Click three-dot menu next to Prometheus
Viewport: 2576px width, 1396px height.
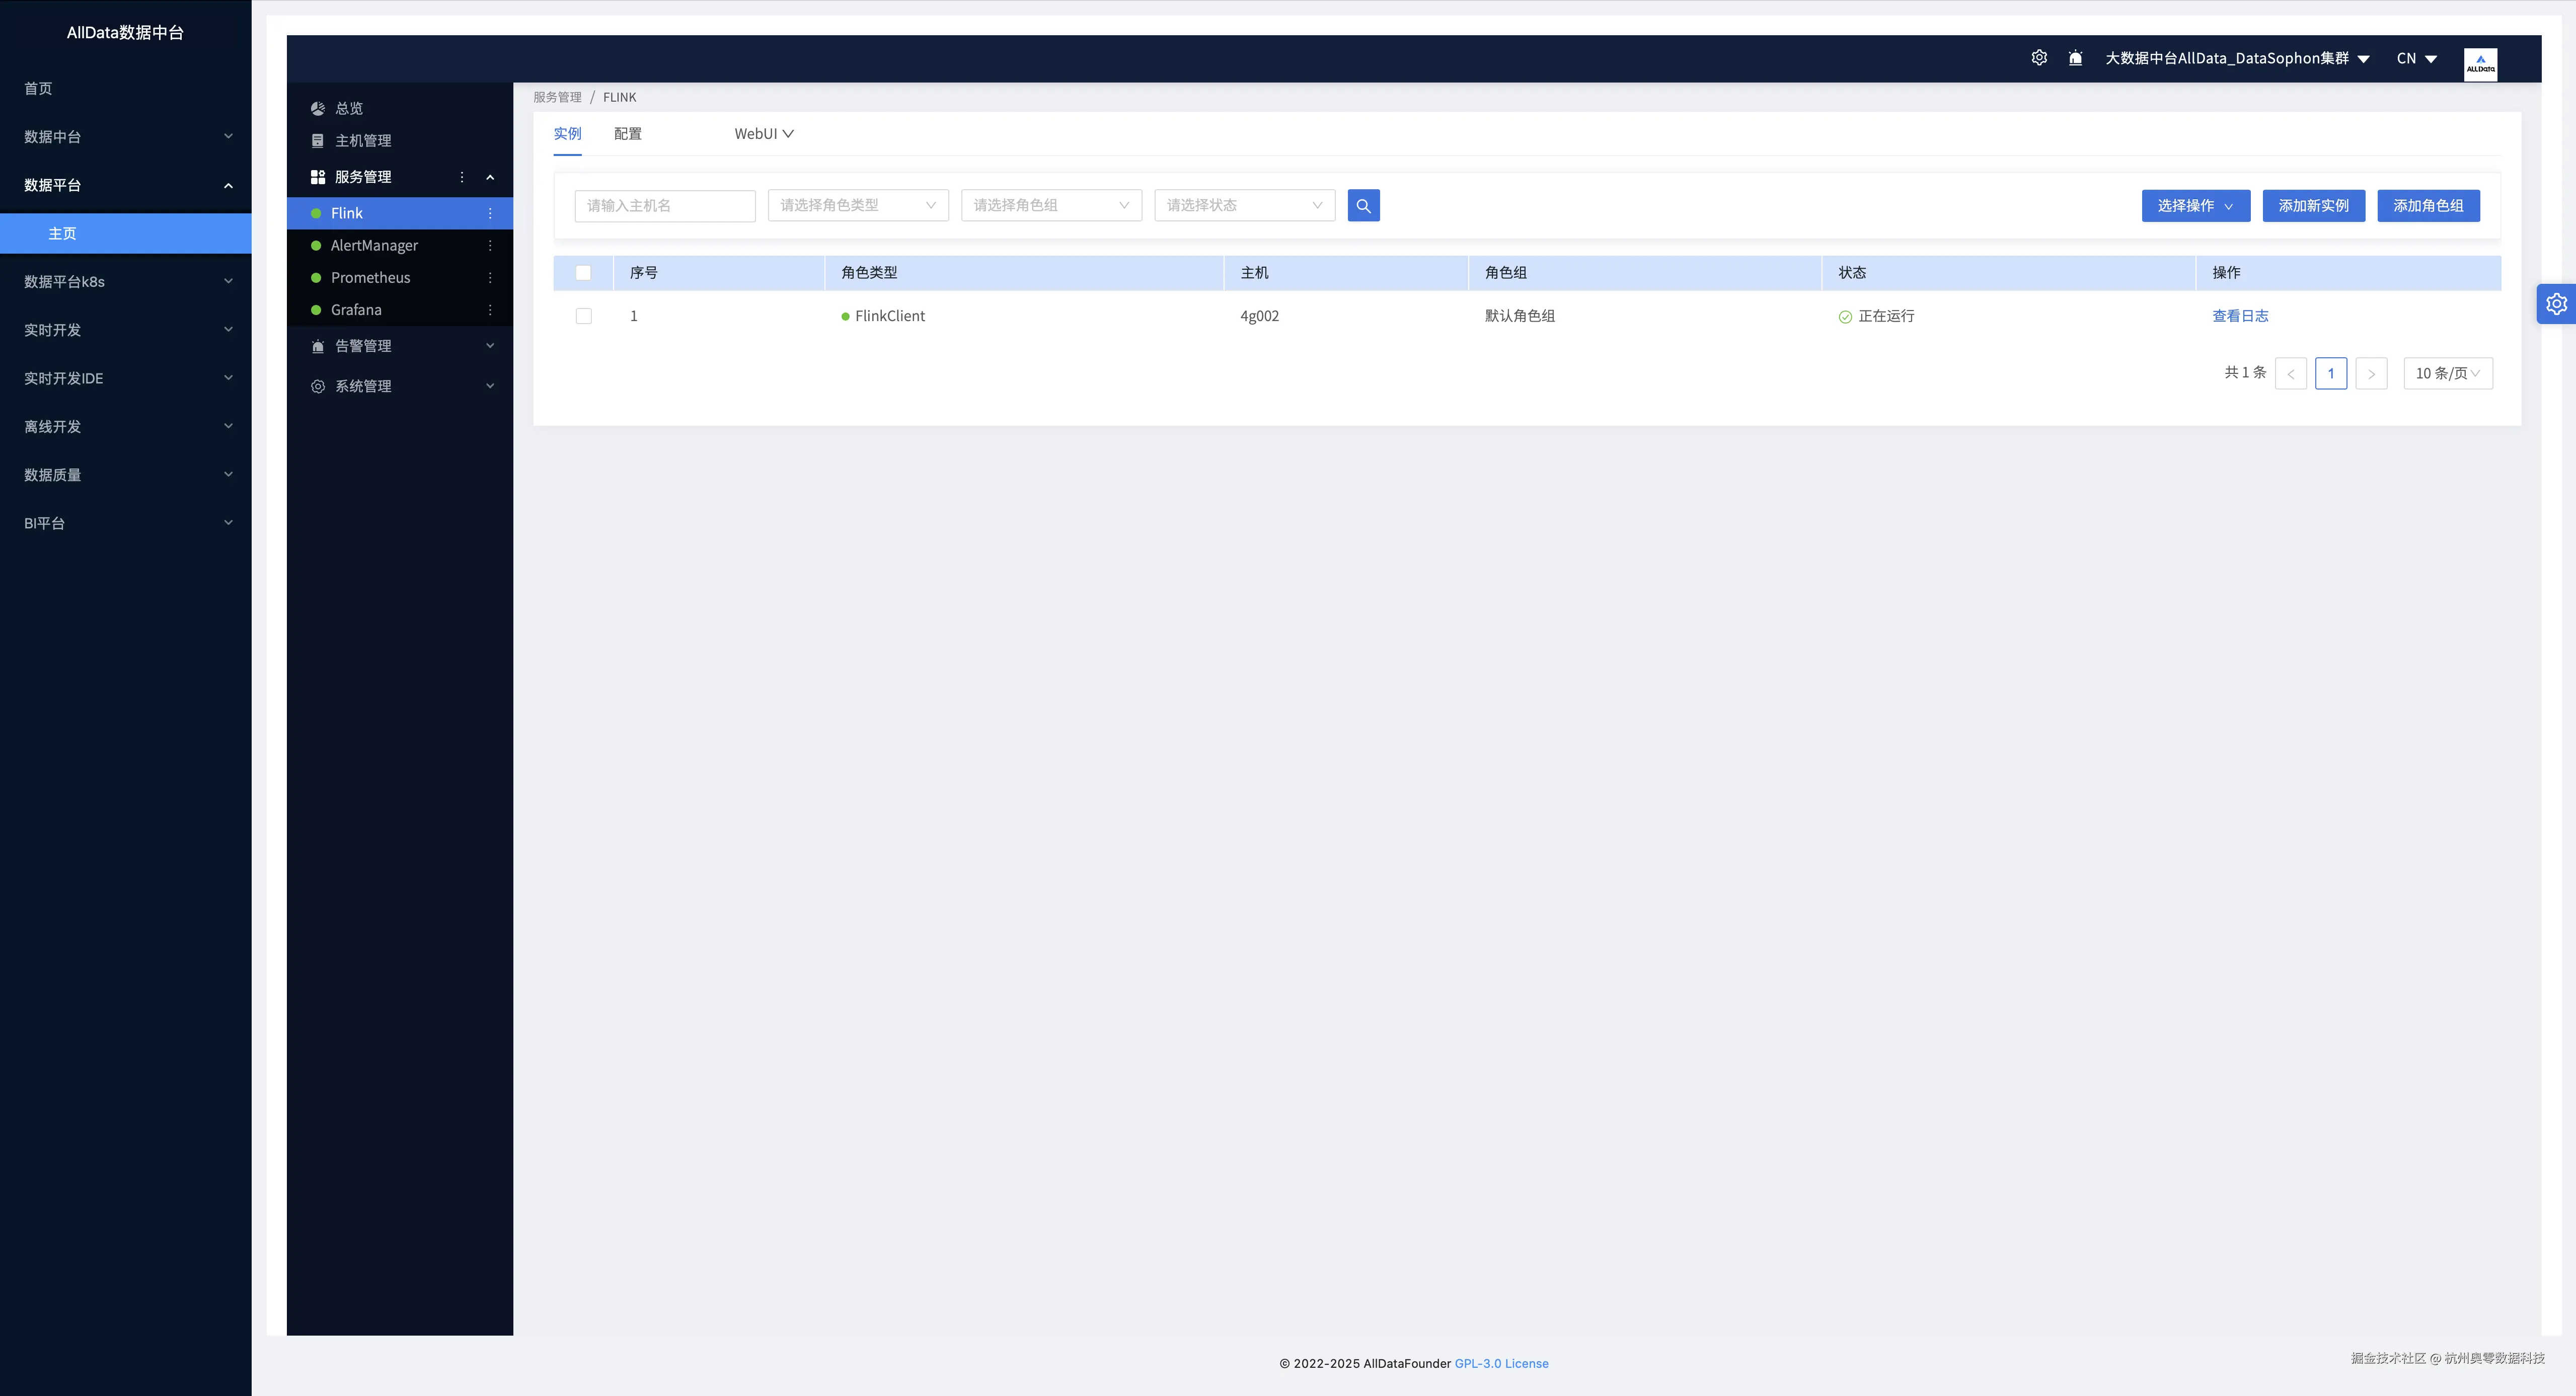click(490, 277)
